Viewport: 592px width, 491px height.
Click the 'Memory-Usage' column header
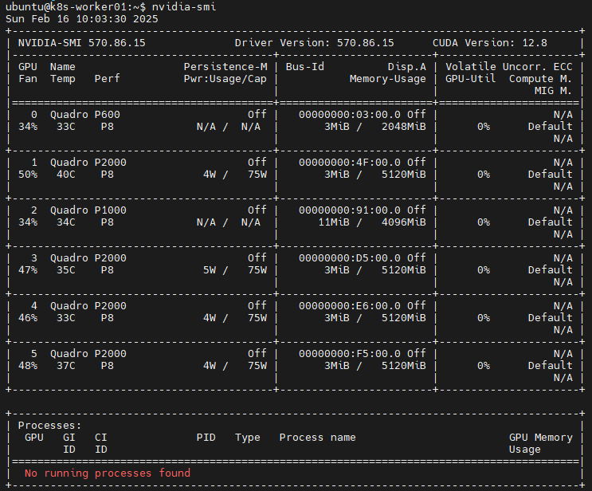point(387,79)
